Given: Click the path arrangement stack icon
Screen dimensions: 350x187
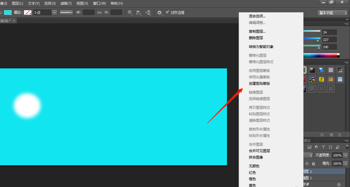Looking at the screenshot, I should pyautogui.click(x=148, y=13).
